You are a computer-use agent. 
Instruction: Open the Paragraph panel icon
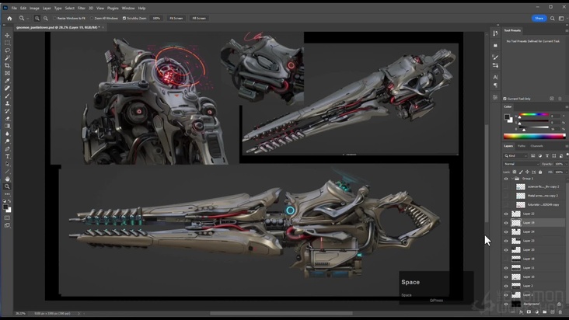coord(495,85)
